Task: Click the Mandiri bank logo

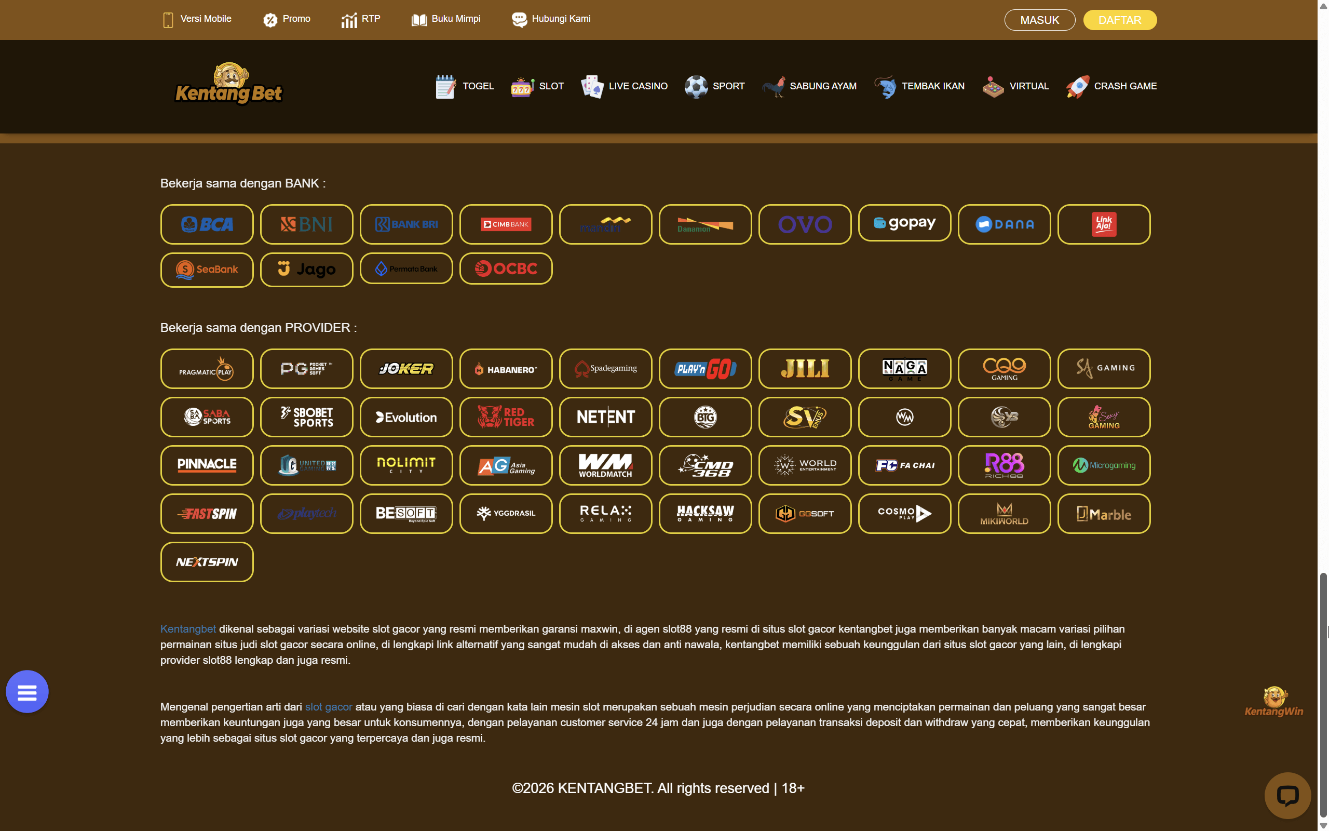Action: tap(606, 224)
